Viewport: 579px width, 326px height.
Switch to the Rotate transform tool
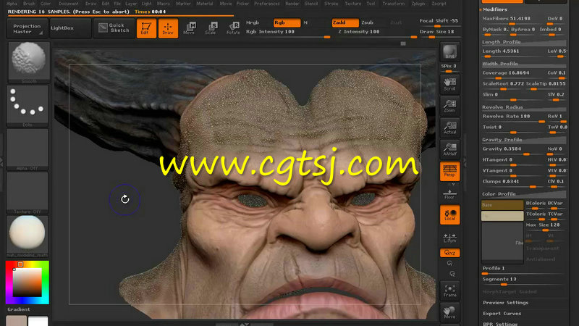(233, 28)
